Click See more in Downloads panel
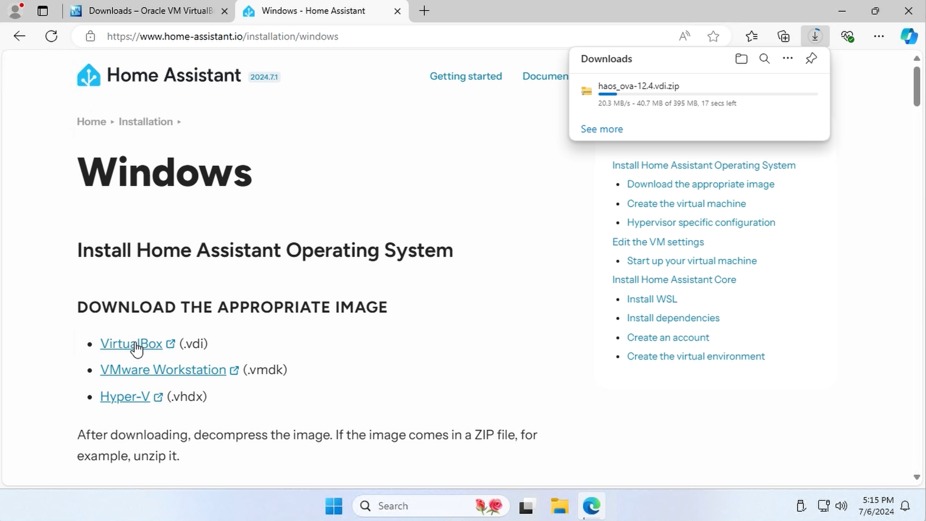 click(x=601, y=129)
